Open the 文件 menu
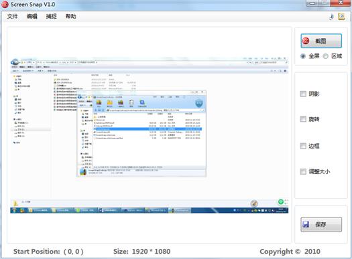 12,16
